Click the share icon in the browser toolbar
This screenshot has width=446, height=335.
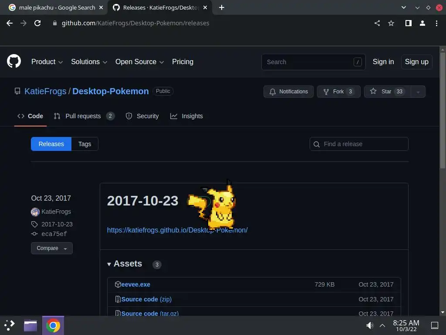pyautogui.click(x=377, y=23)
